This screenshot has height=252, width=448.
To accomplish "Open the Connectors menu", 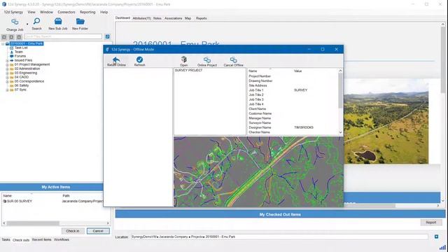I will [x=66, y=12].
